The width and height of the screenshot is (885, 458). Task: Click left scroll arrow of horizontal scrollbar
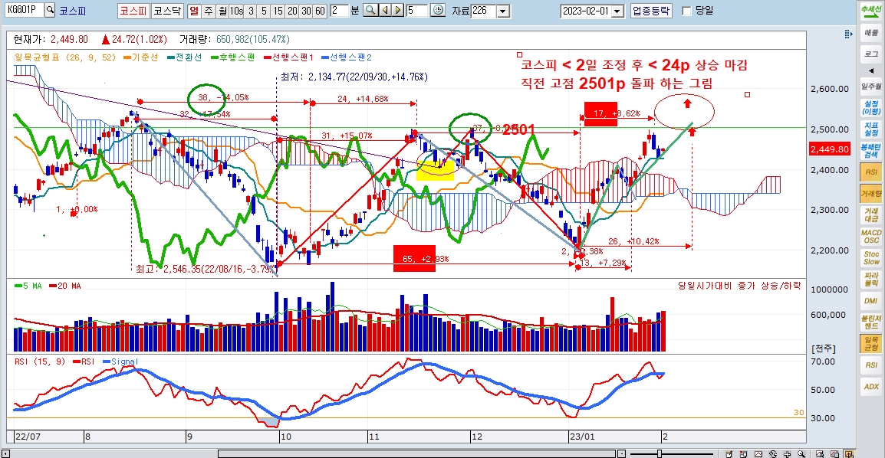[5, 453]
